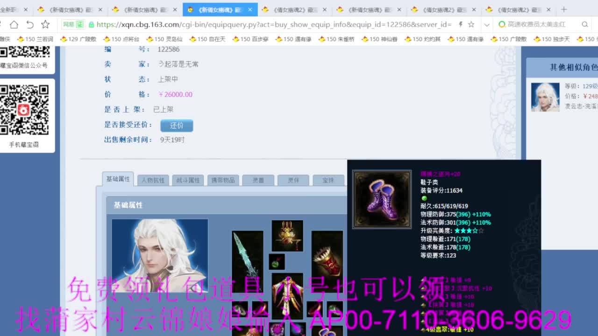Image resolution: width=598 pixels, height=336 pixels.
Task: Click the similar character avatar thumbnail
Action: 545,97
